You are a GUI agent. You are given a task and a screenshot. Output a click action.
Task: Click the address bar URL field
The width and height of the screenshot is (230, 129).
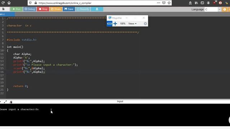pos(97,3)
